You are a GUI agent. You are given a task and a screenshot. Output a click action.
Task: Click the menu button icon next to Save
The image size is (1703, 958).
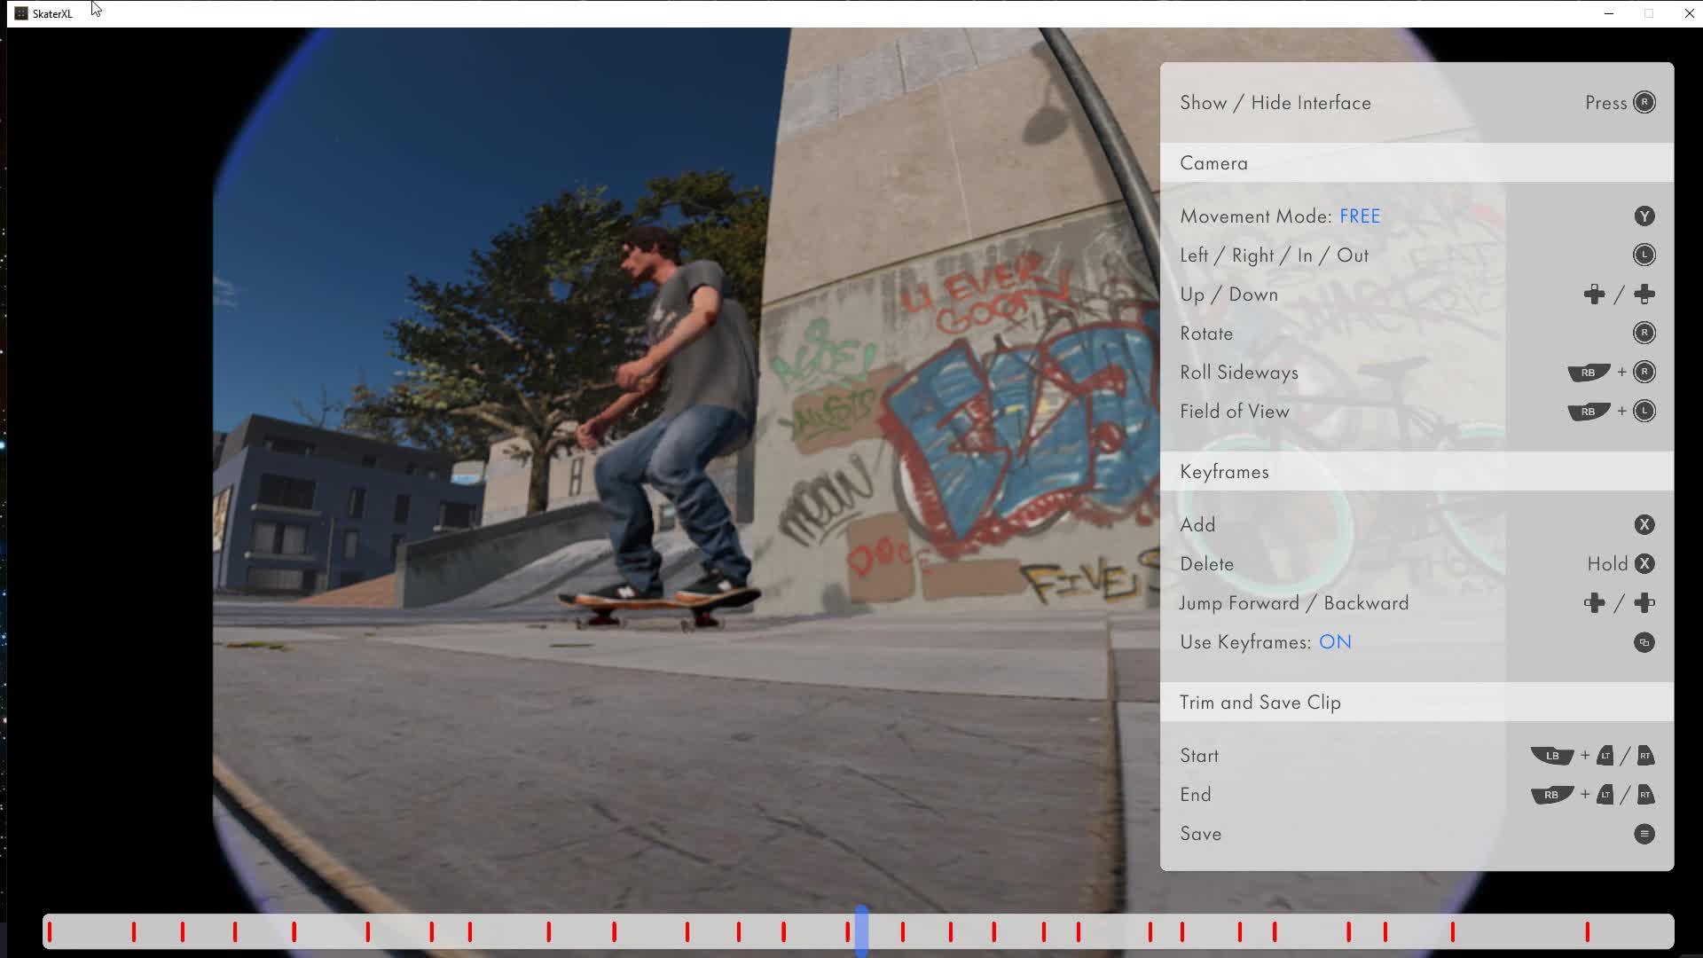coord(1644,834)
